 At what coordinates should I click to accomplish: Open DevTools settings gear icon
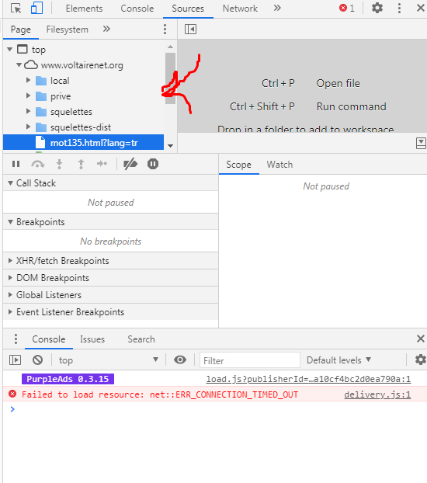click(377, 8)
